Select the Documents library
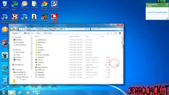The width and height of the screenshot is (169, 95). pos(19,52)
